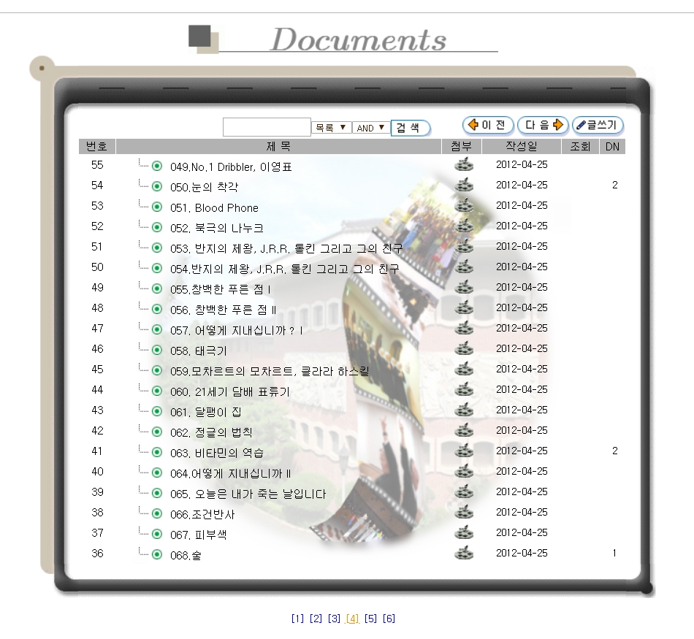The height and width of the screenshot is (639, 694).
Task: Go to page [1]
Action: (297, 619)
